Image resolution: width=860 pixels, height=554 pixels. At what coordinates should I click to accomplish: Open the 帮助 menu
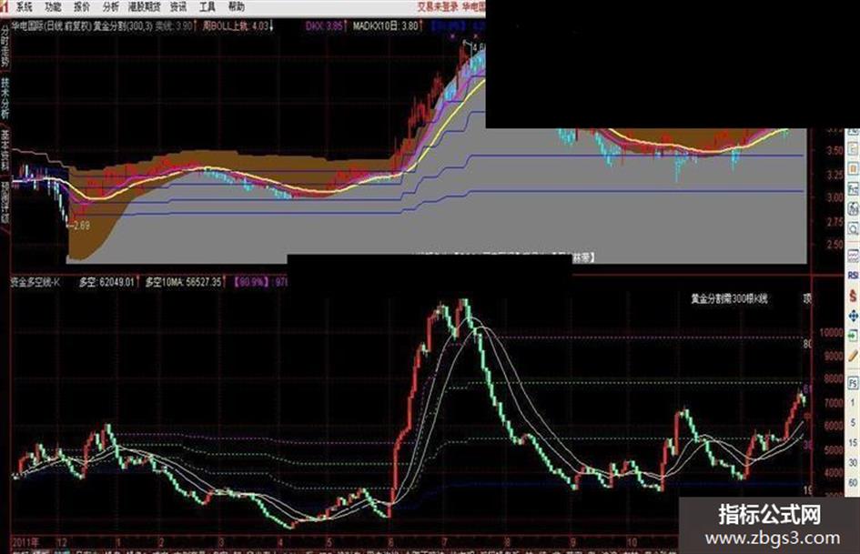click(x=236, y=7)
